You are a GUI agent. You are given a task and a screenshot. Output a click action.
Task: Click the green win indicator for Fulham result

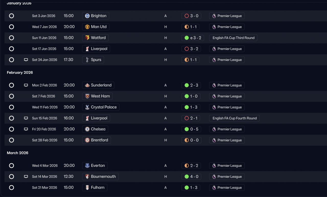[186, 188]
